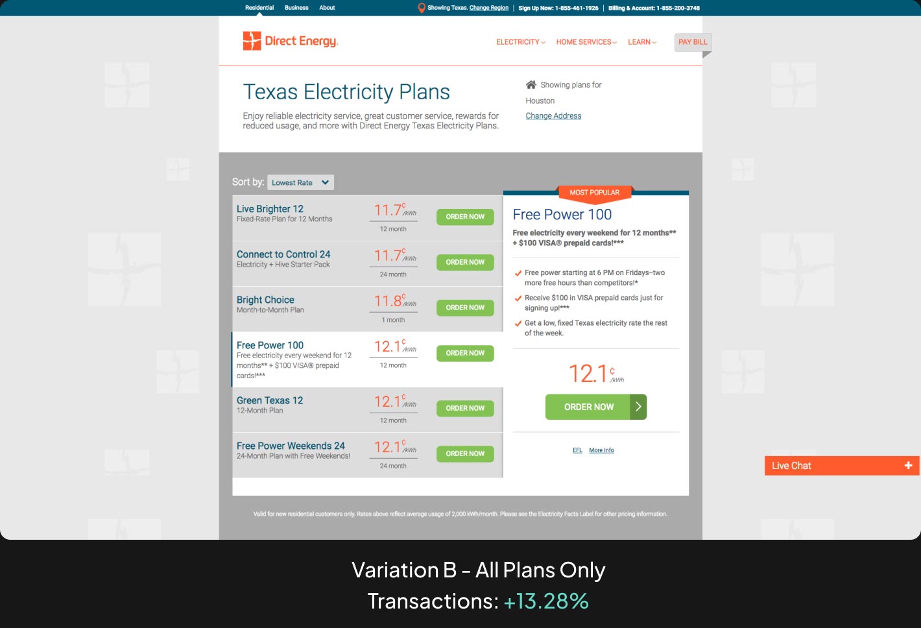
Task: Click the plus icon on Live Chat
Action: [908, 465]
